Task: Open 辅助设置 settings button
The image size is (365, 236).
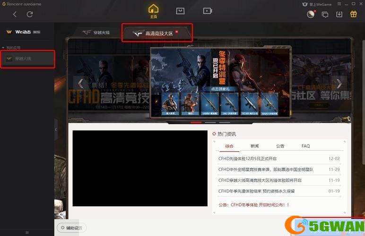Action: [71, 228]
